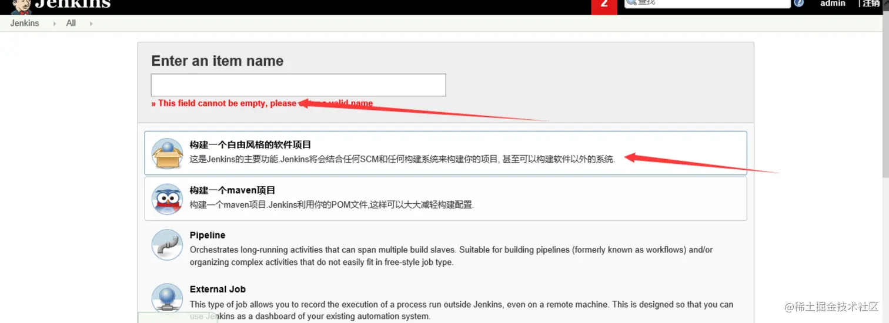Click the 注销 logout link
The height and width of the screenshot is (323, 889).
click(x=871, y=4)
